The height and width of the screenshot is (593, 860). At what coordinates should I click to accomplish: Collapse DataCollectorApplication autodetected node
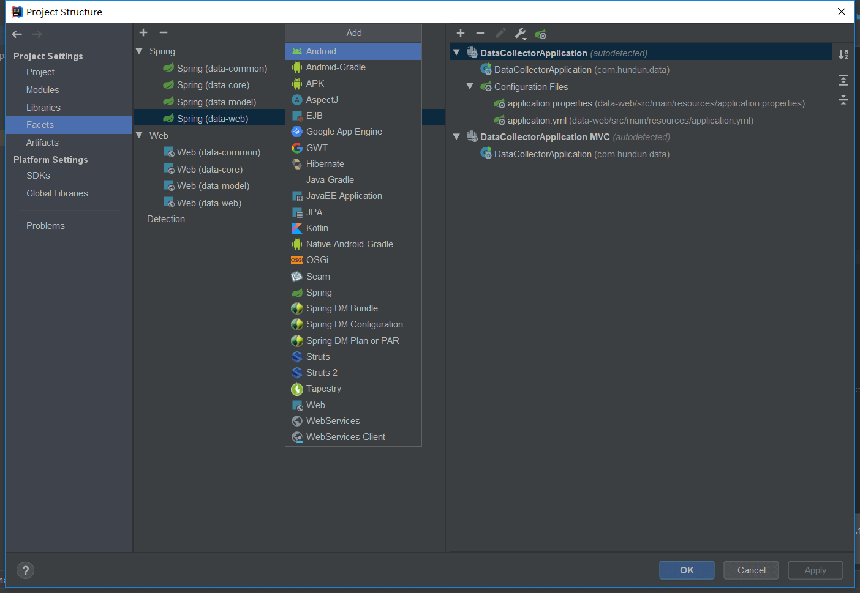456,53
